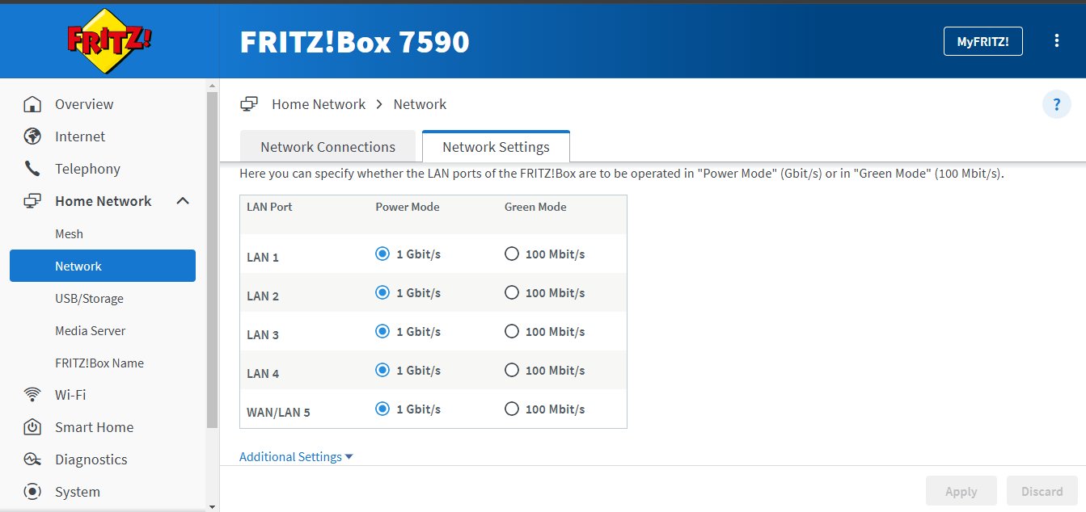Expand Additional Settings
The width and height of the screenshot is (1086, 512).
tap(296, 457)
